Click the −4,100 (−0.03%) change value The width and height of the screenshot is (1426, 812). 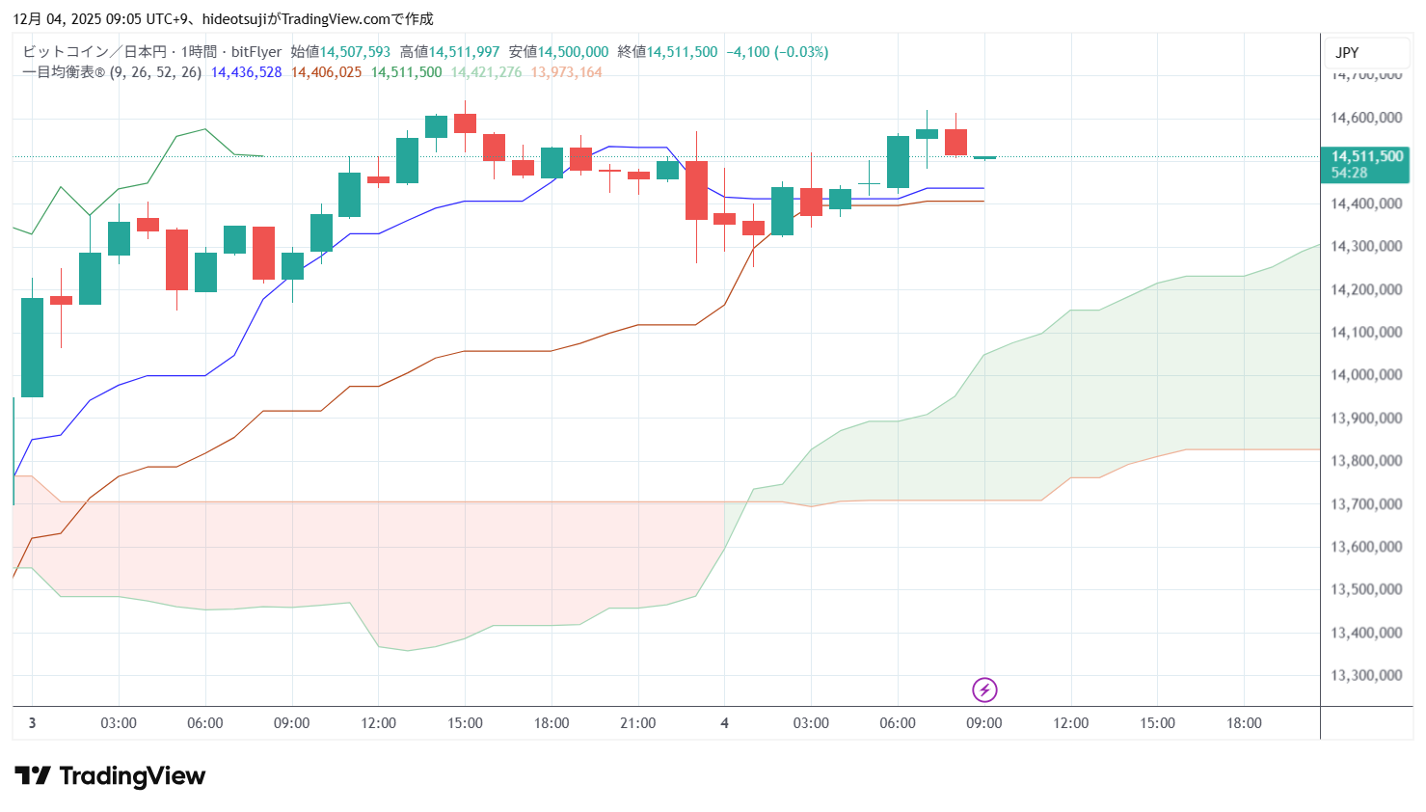click(x=777, y=52)
